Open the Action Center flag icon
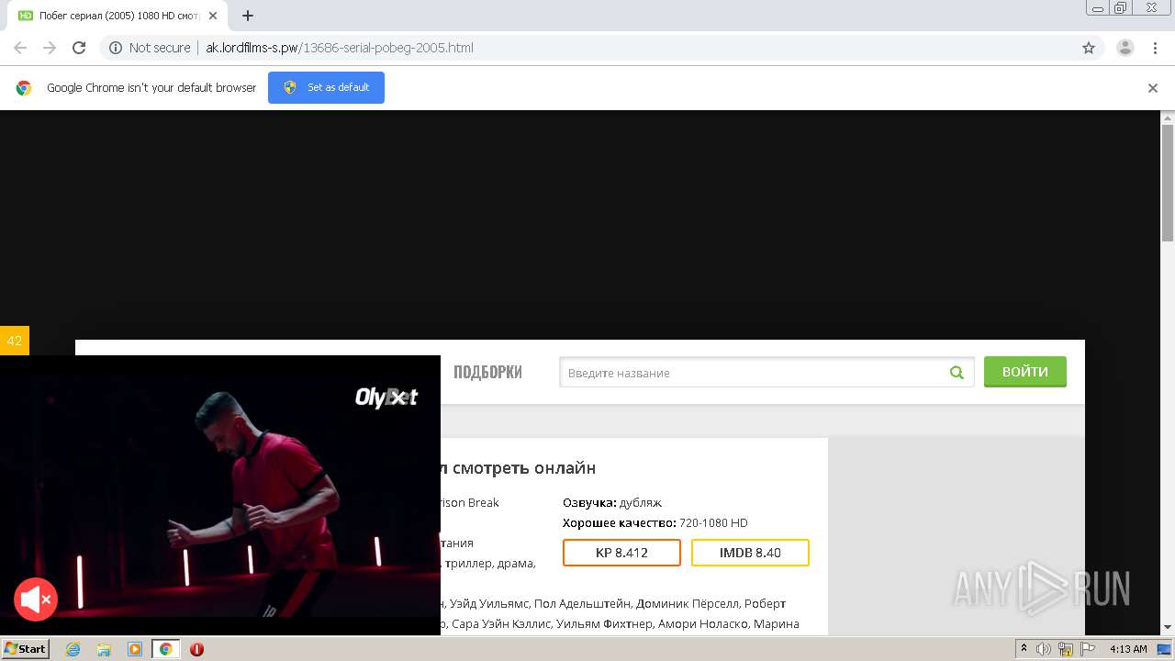This screenshot has height=661, width=1175. tap(1088, 649)
